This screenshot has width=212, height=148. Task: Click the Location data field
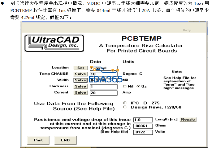tap(104, 68)
